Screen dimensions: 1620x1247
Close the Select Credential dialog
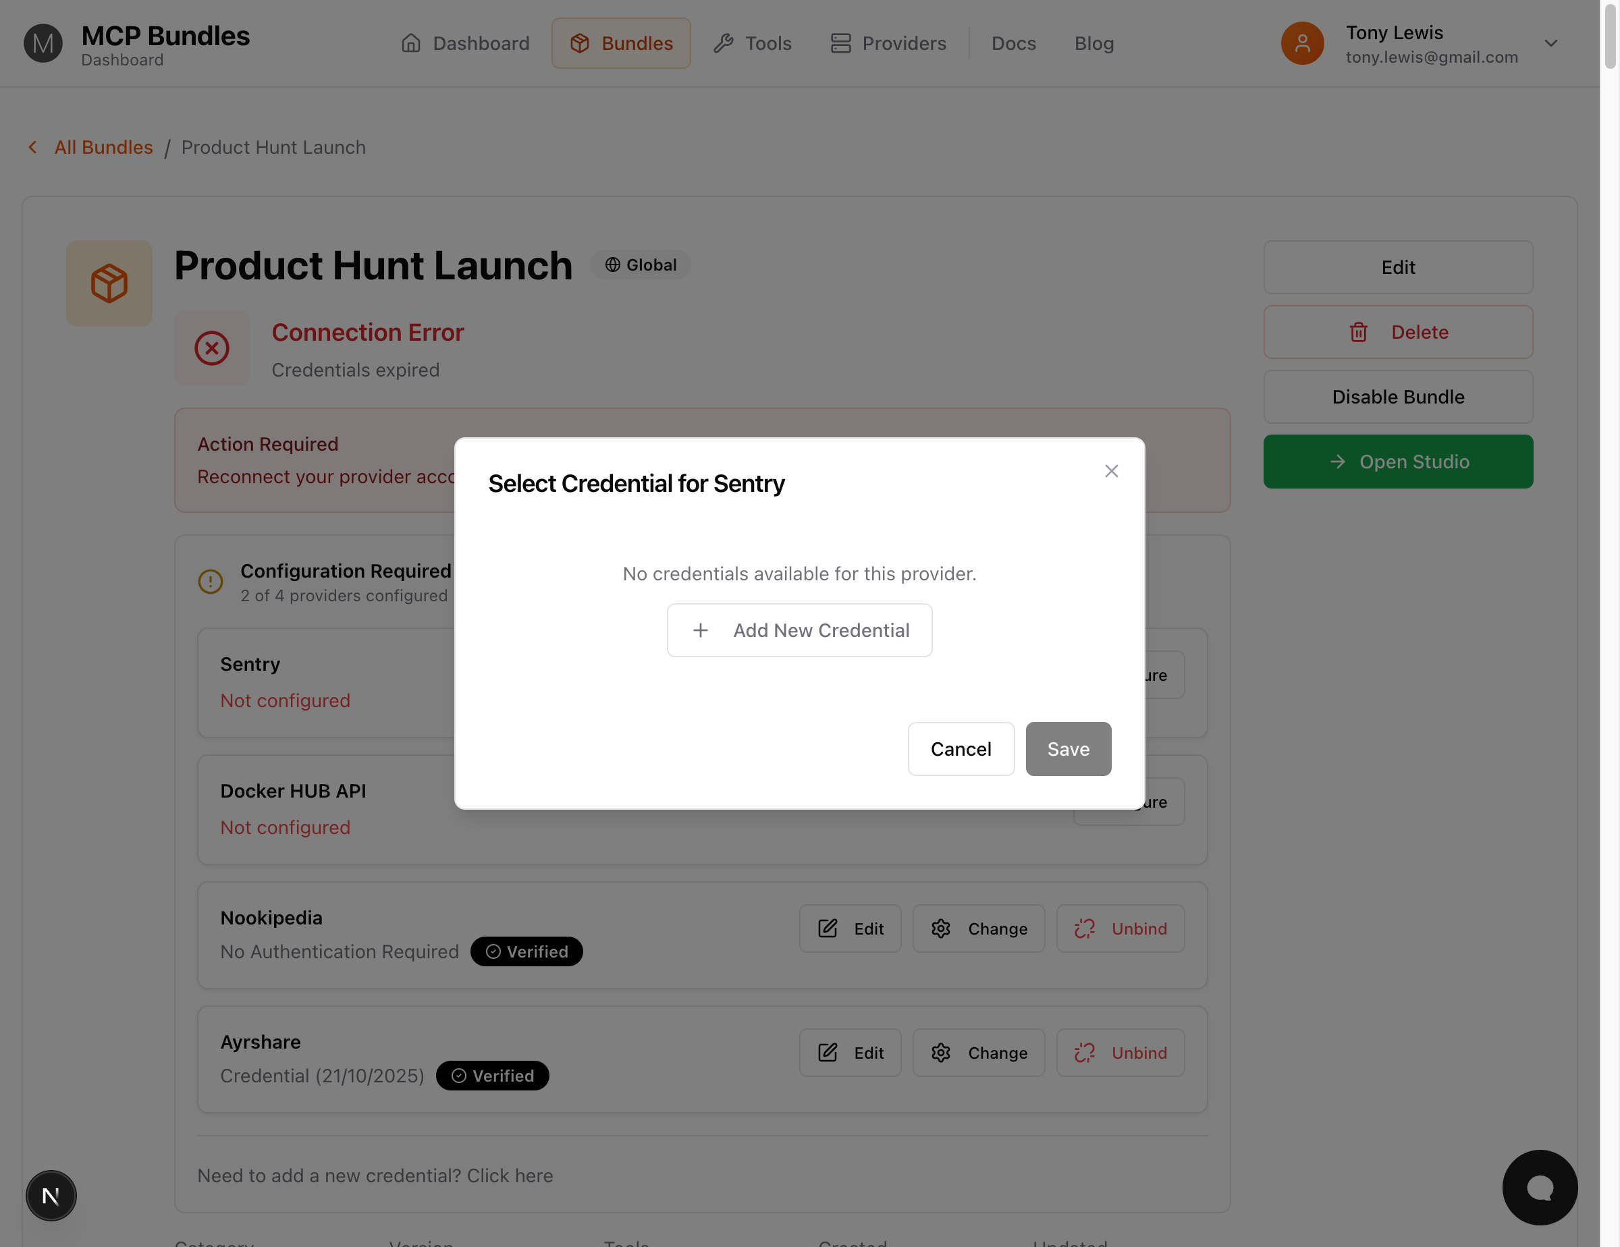tap(1111, 471)
